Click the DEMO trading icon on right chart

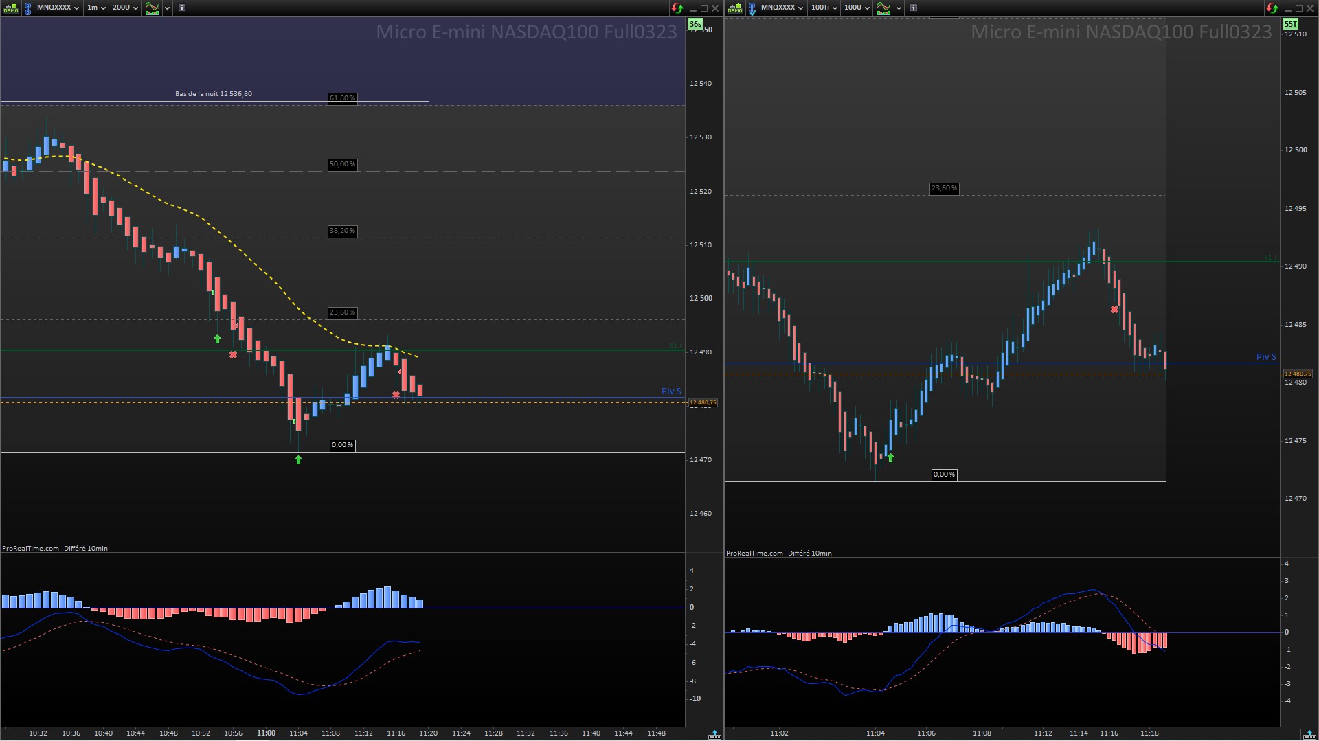[735, 8]
